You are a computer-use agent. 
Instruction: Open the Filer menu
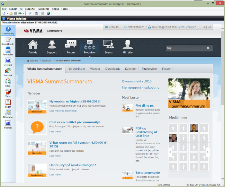(x=4, y=9)
